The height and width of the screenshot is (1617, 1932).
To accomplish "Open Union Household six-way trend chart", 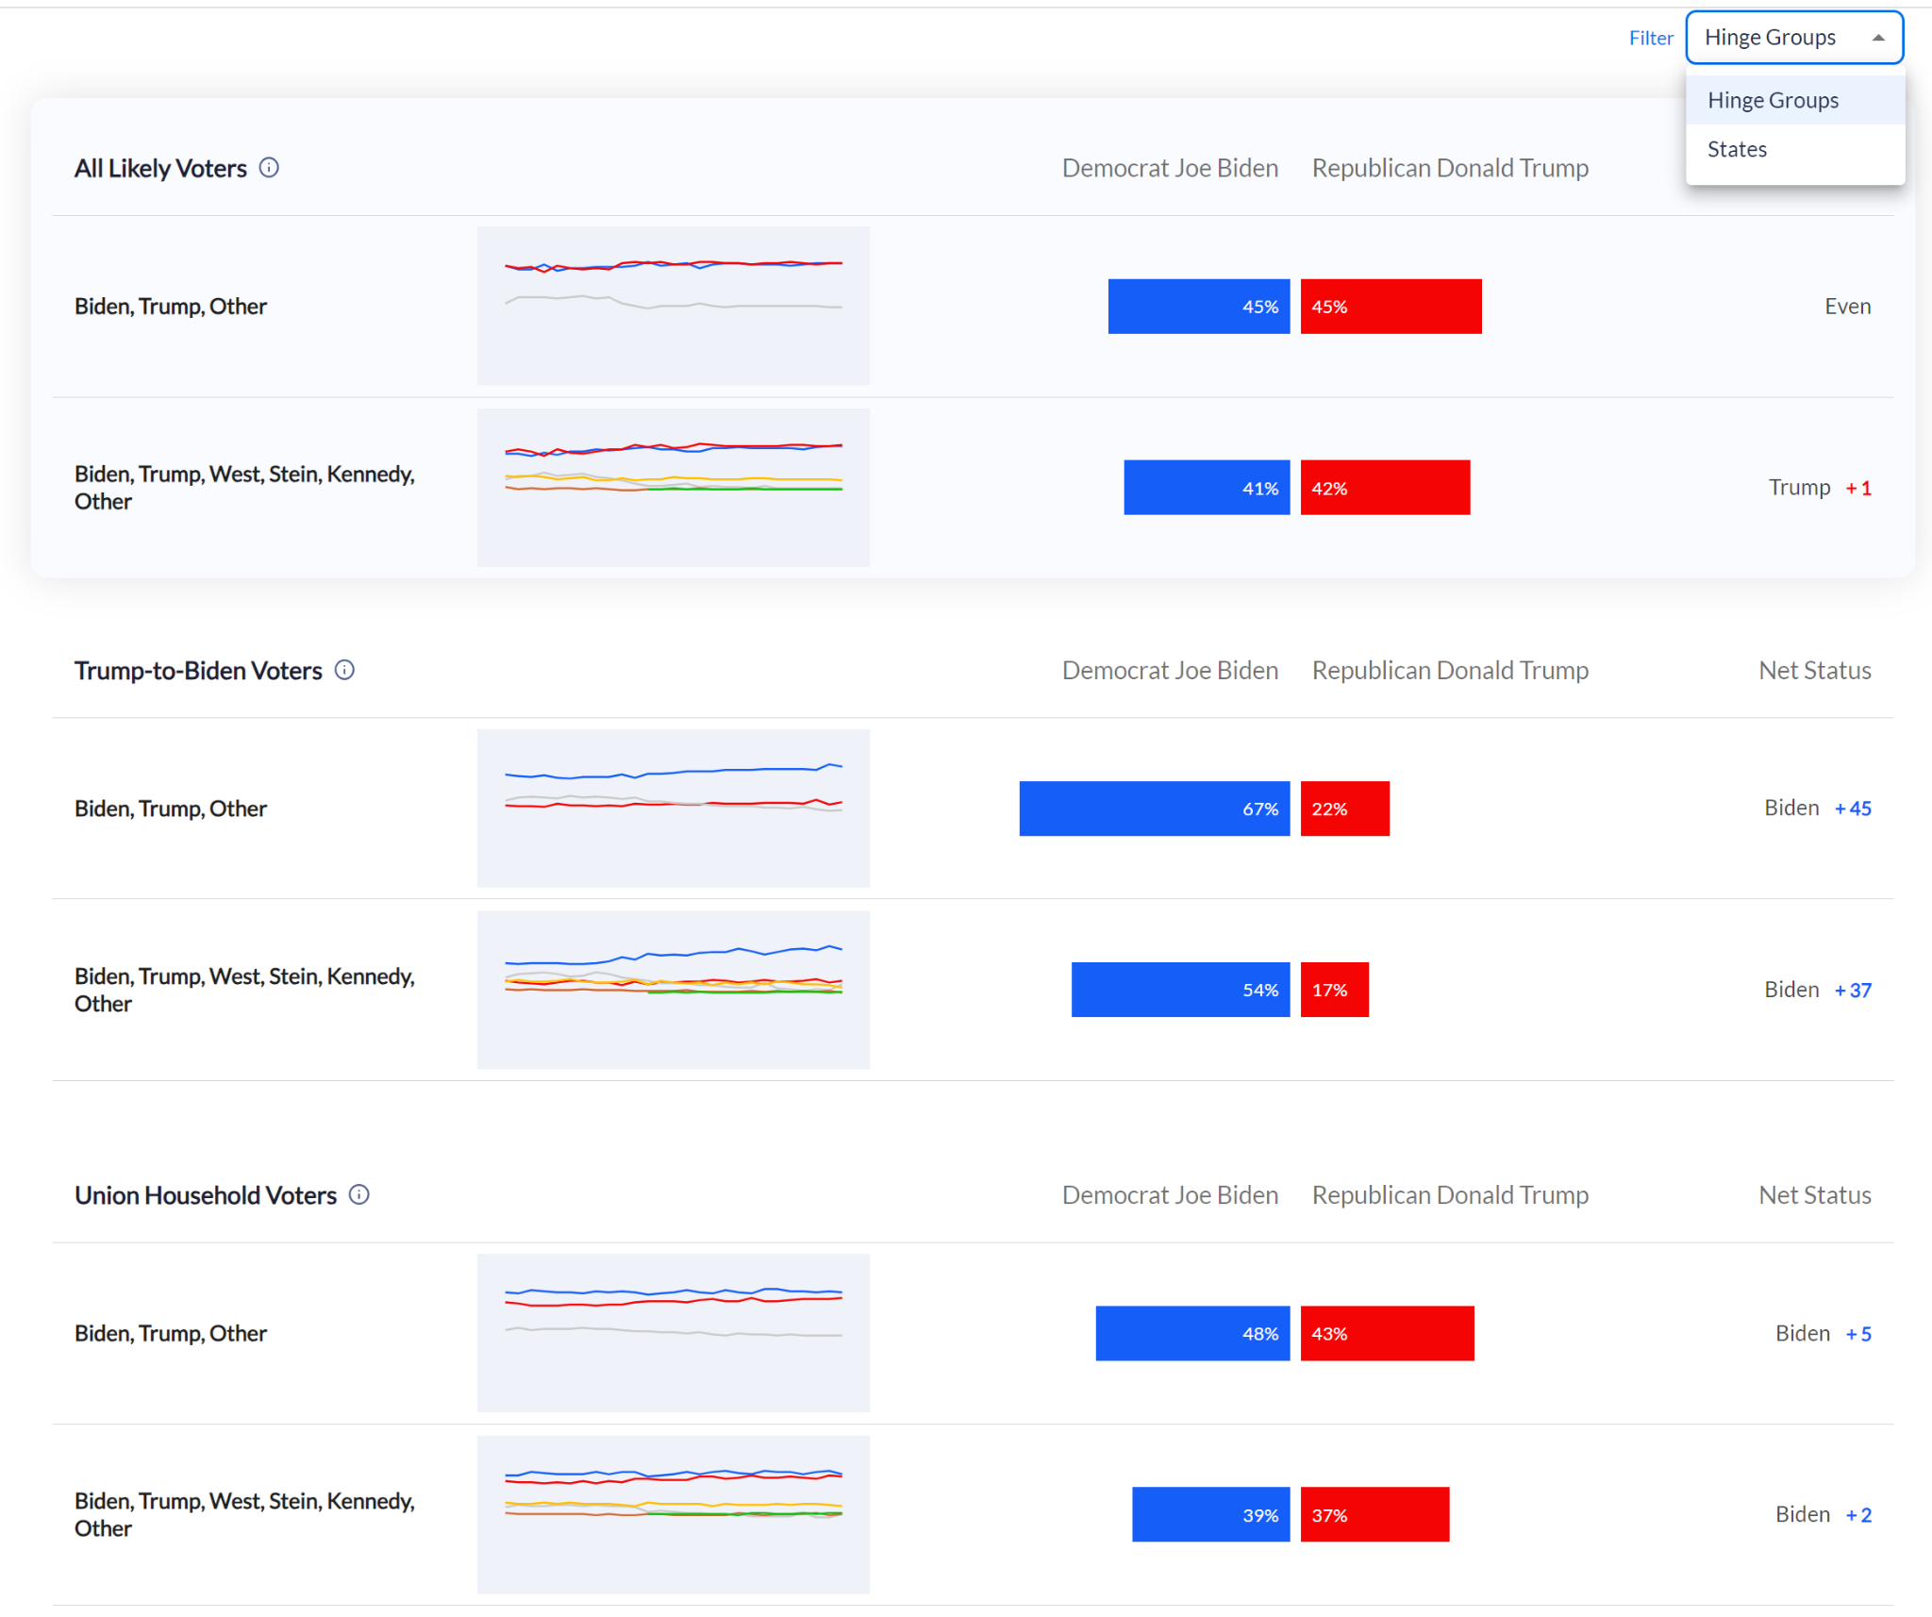I will coord(673,1514).
